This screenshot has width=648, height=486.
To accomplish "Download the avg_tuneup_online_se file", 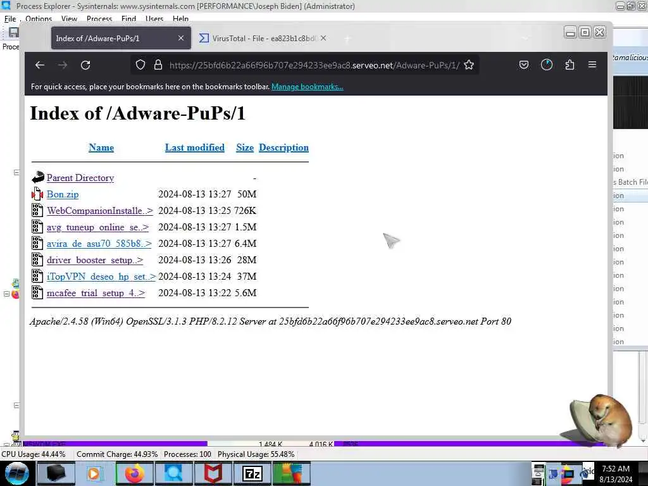I will point(97,227).
